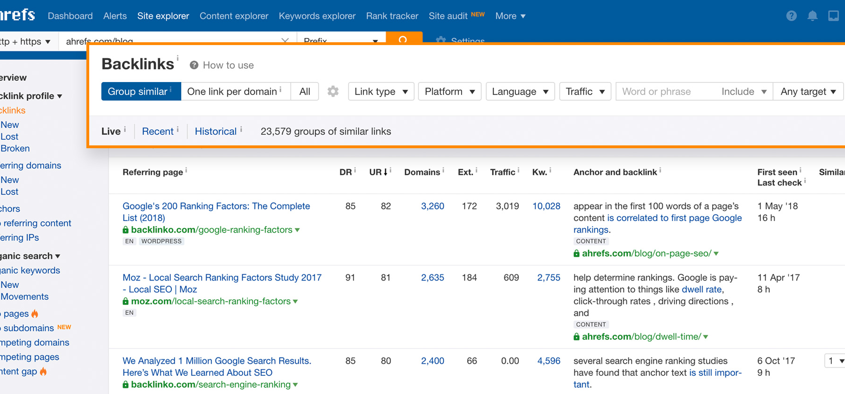The image size is (845, 394).
Task: Click the monitor icon in top bar
Action: pyautogui.click(x=834, y=16)
